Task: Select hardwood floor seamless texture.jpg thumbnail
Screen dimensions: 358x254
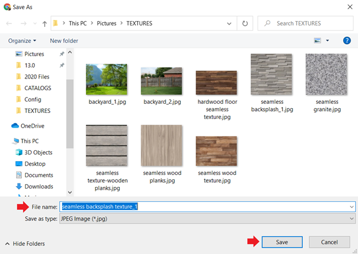Action: [216, 83]
